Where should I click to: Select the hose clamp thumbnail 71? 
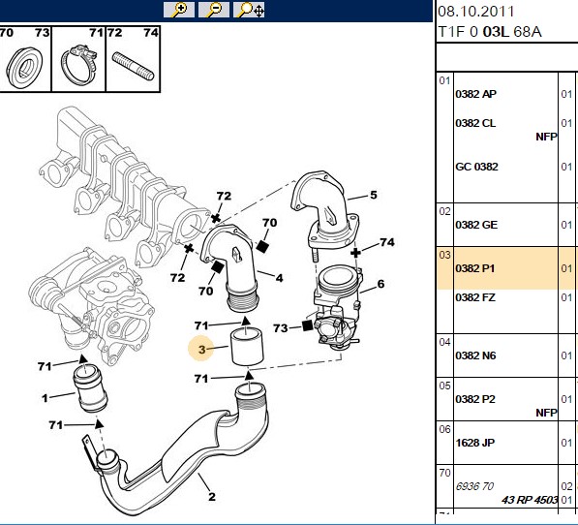coord(78,59)
